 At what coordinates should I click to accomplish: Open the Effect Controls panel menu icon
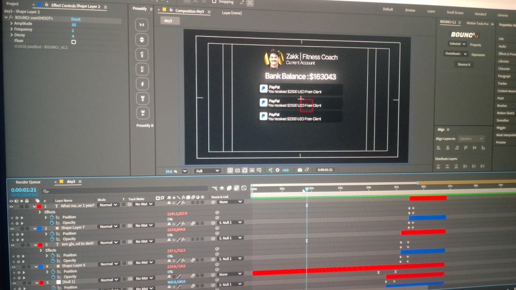[x=106, y=7]
